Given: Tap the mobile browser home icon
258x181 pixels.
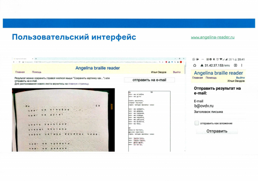Looking at the screenshot, I should 195,65.
